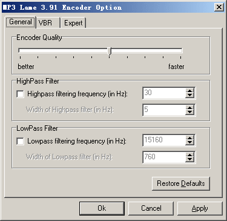
Task: Click the Encoder Quality slider thumb
Action: coord(109,51)
